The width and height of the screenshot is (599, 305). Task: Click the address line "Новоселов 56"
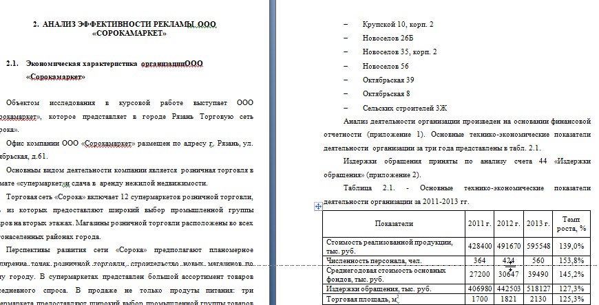[x=386, y=66]
